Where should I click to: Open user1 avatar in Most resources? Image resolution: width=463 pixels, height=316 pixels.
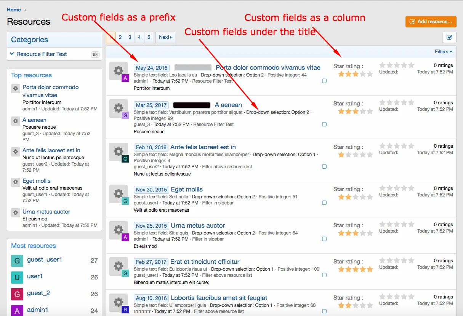click(17, 278)
